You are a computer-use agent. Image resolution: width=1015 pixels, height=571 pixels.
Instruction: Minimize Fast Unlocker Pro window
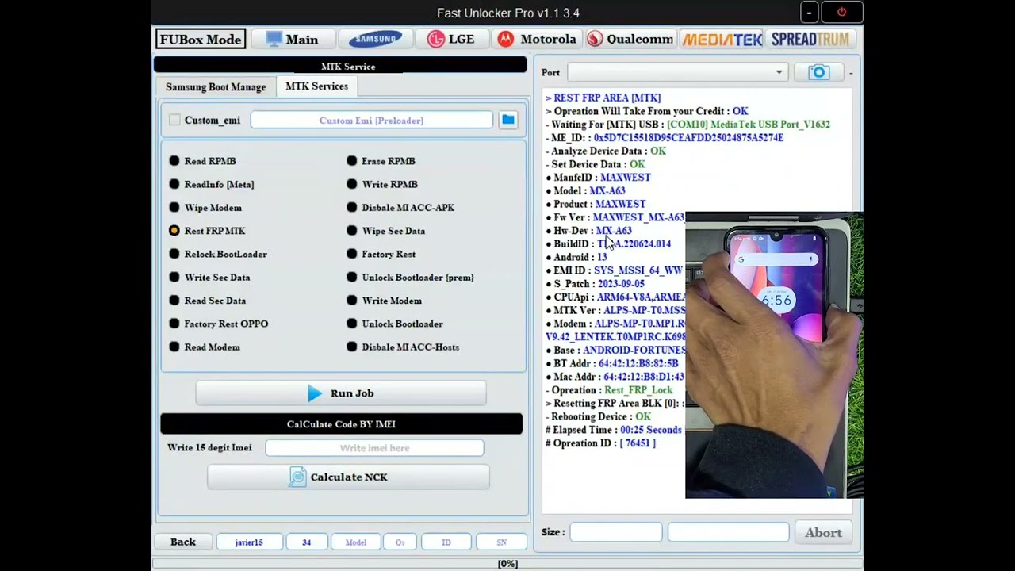point(809,13)
